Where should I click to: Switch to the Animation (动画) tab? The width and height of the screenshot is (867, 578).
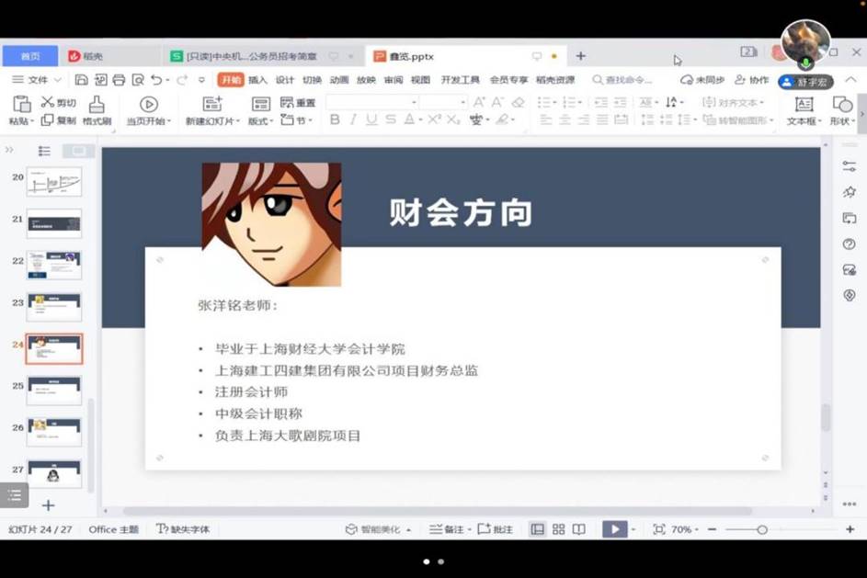339,80
